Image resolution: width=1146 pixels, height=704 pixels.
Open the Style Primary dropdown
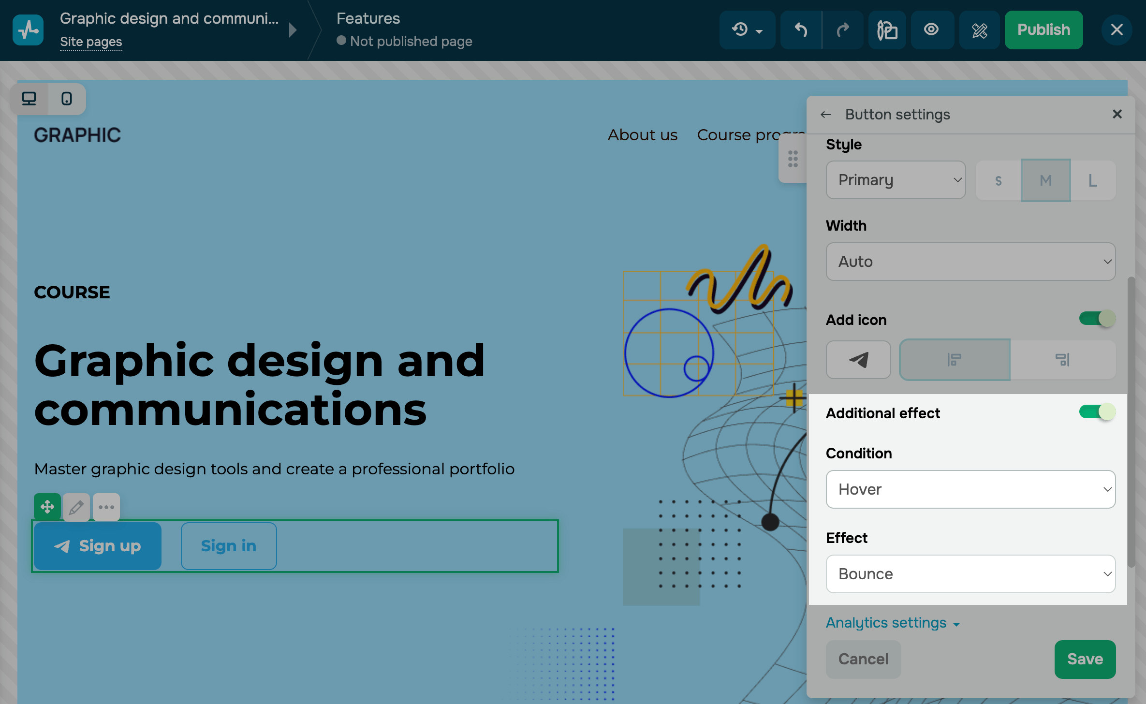(x=896, y=180)
